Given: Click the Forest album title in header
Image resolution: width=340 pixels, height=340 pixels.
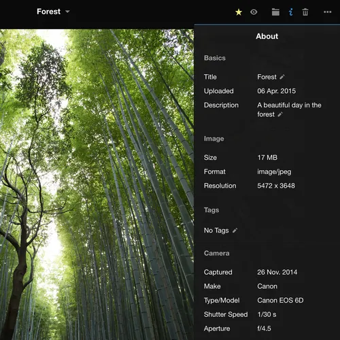Looking at the screenshot, I should coord(48,12).
